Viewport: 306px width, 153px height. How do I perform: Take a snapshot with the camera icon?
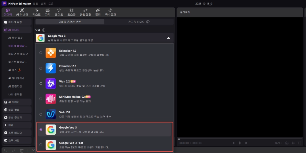pyautogui.click(x=287, y=143)
